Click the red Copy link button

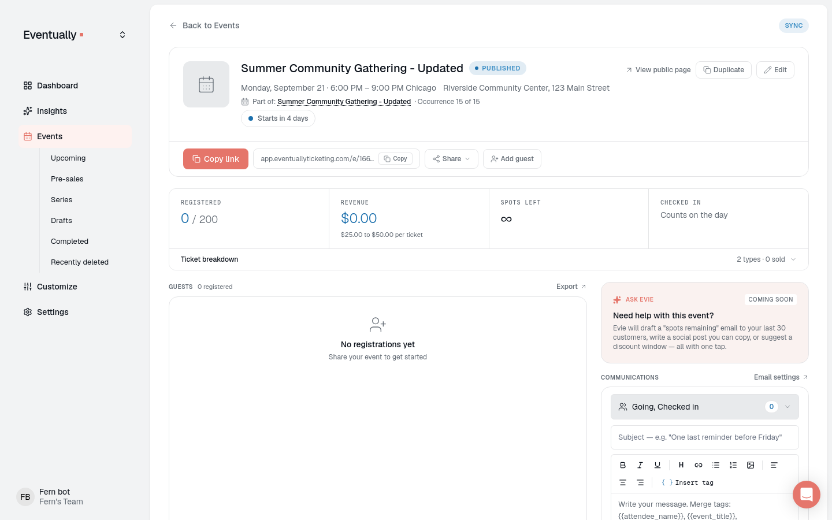(216, 159)
